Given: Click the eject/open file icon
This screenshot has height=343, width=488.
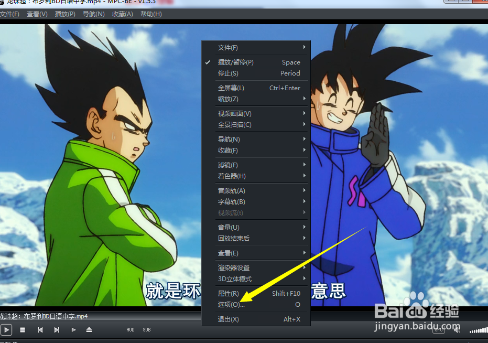Looking at the screenshot, I should tap(89, 329).
